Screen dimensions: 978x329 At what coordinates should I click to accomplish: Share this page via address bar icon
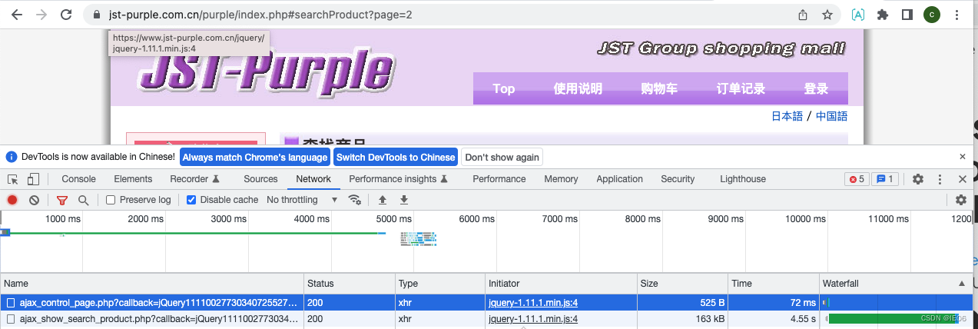(x=803, y=15)
